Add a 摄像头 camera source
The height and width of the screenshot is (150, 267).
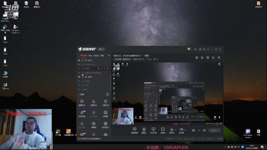(144, 130)
